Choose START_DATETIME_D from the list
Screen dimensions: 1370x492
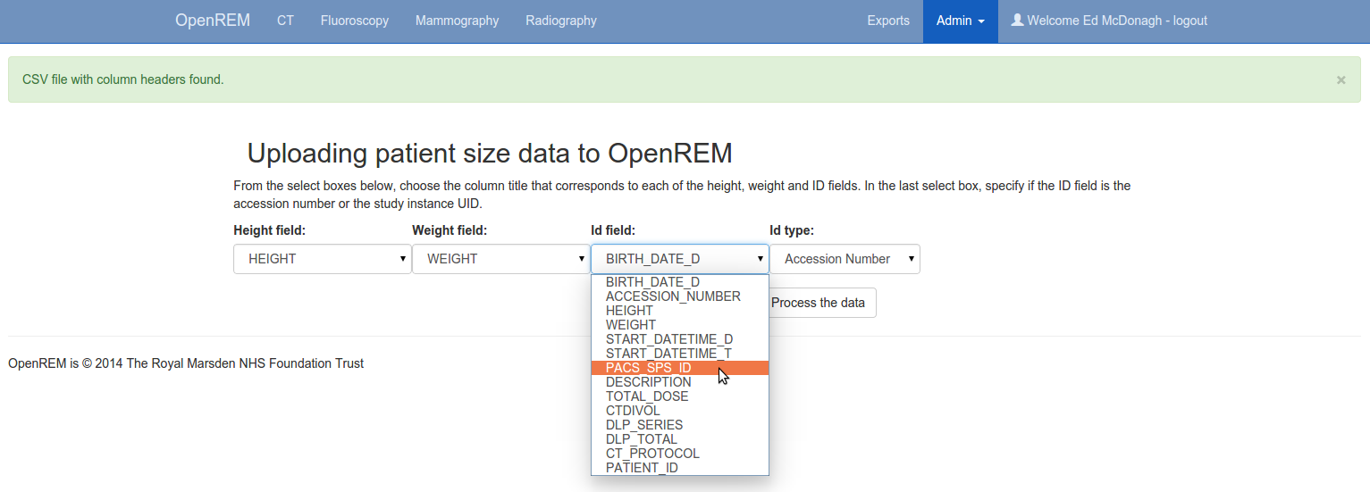668,339
